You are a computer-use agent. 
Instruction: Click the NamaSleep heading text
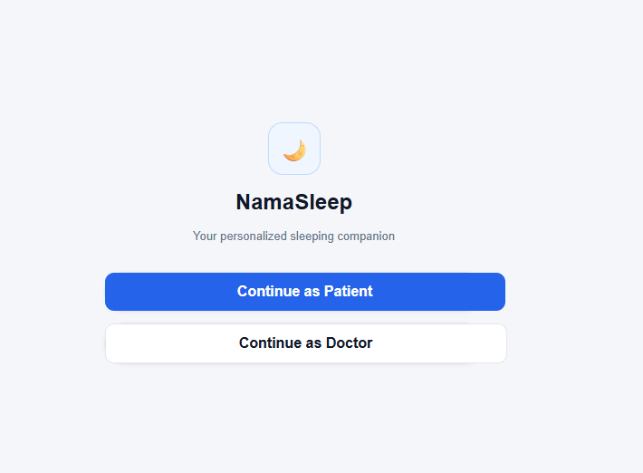click(293, 202)
